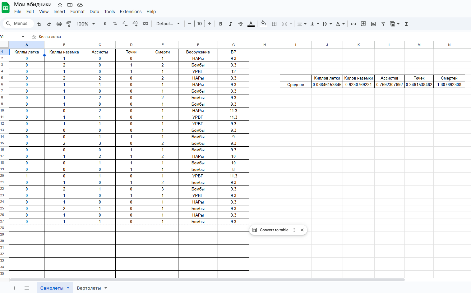
Task: Dismiss the Convert to table popup
Action: (x=302, y=230)
